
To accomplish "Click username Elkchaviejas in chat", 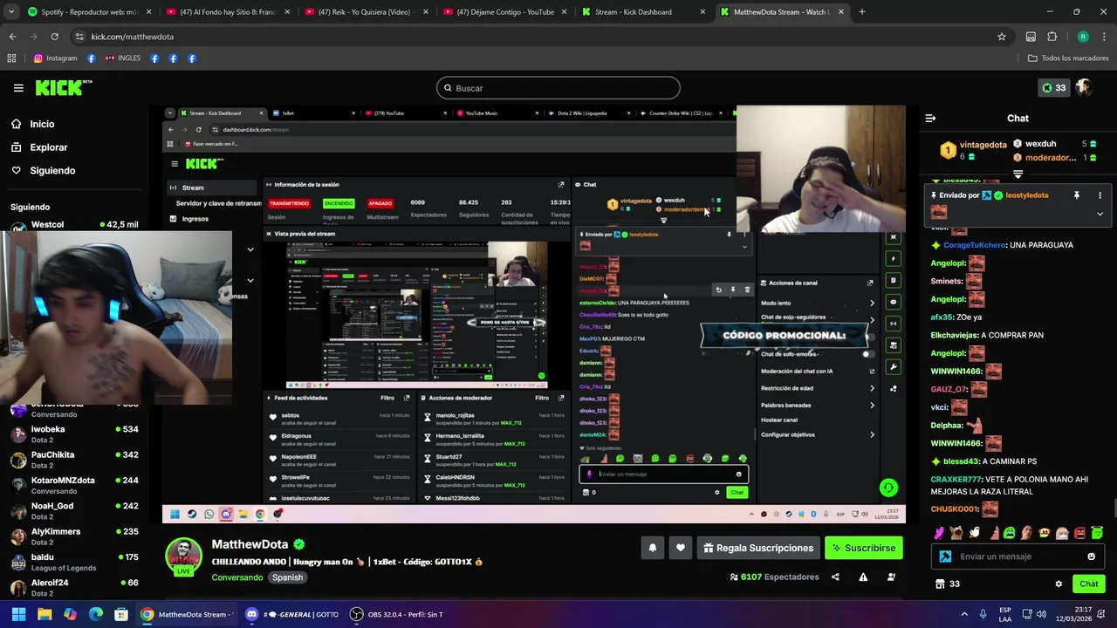I will click(953, 335).
